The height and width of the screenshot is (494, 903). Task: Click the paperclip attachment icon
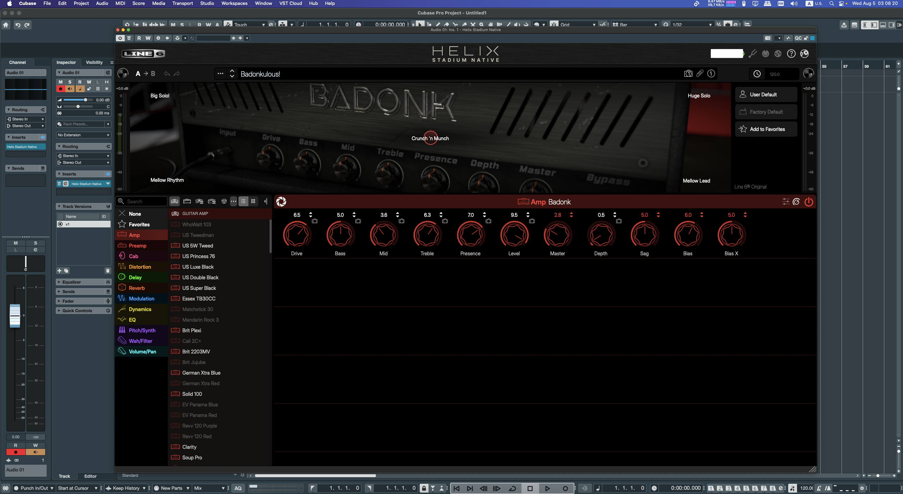pyautogui.click(x=700, y=73)
